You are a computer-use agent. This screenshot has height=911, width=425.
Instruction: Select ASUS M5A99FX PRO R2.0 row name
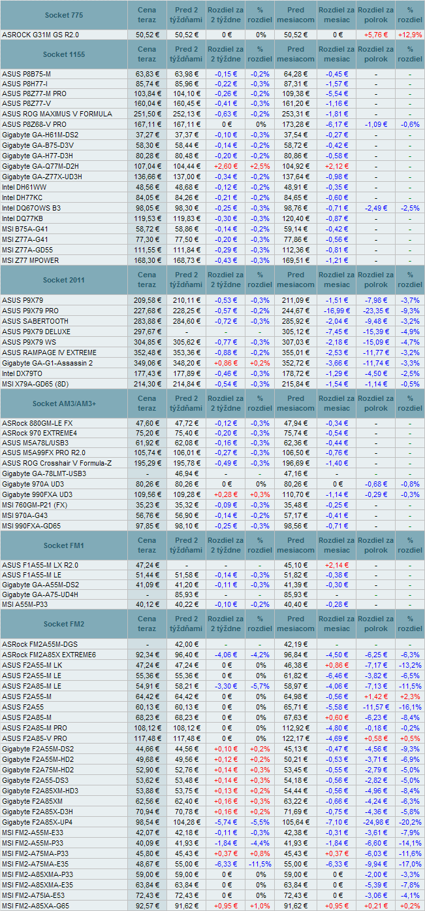(43, 453)
